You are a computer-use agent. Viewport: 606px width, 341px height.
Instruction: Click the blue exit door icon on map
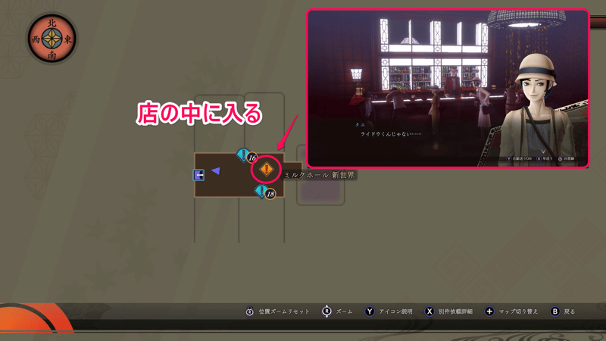click(198, 175)
